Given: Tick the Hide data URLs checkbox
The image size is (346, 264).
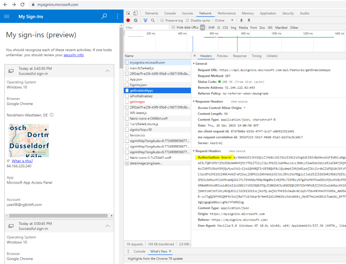Looking at the screenshot, I should (x=173, y=28).
